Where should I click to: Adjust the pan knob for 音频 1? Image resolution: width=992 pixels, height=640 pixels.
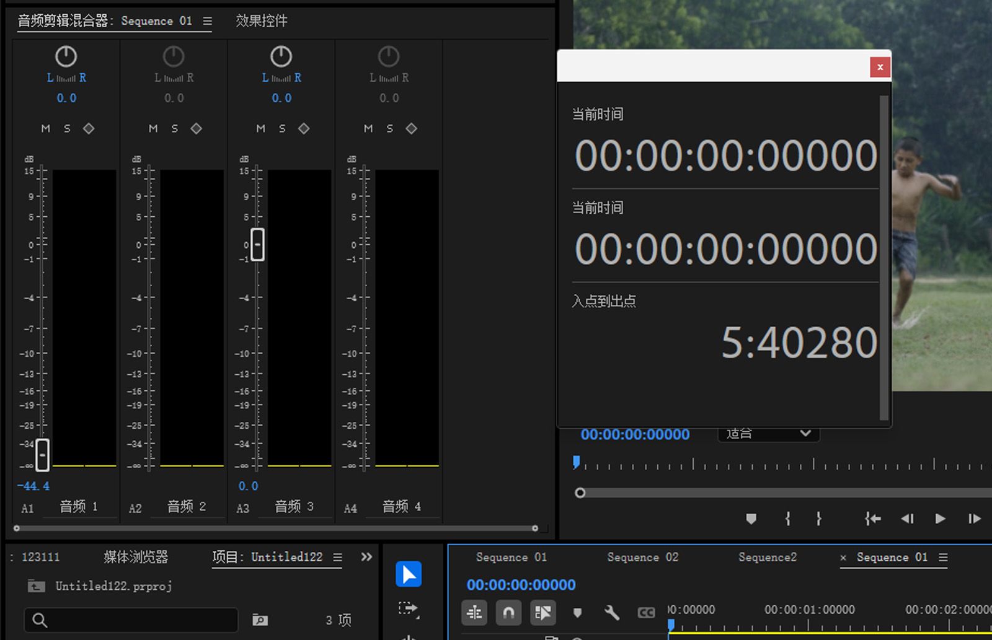point(66,57)
